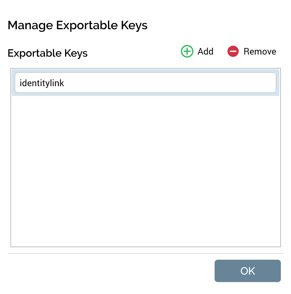Close the dialog using the OK button

point(247,271)
